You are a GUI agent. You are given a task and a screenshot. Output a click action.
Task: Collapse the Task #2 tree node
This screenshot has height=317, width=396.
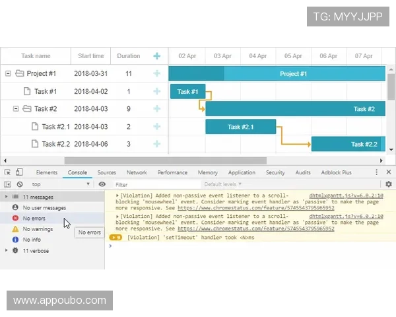click(16, 109)
